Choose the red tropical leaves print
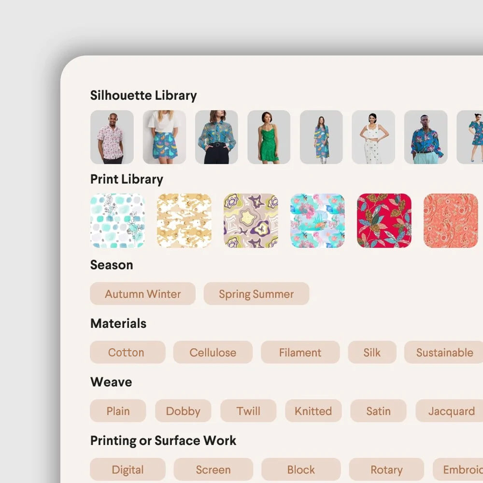 pos(384,221)
